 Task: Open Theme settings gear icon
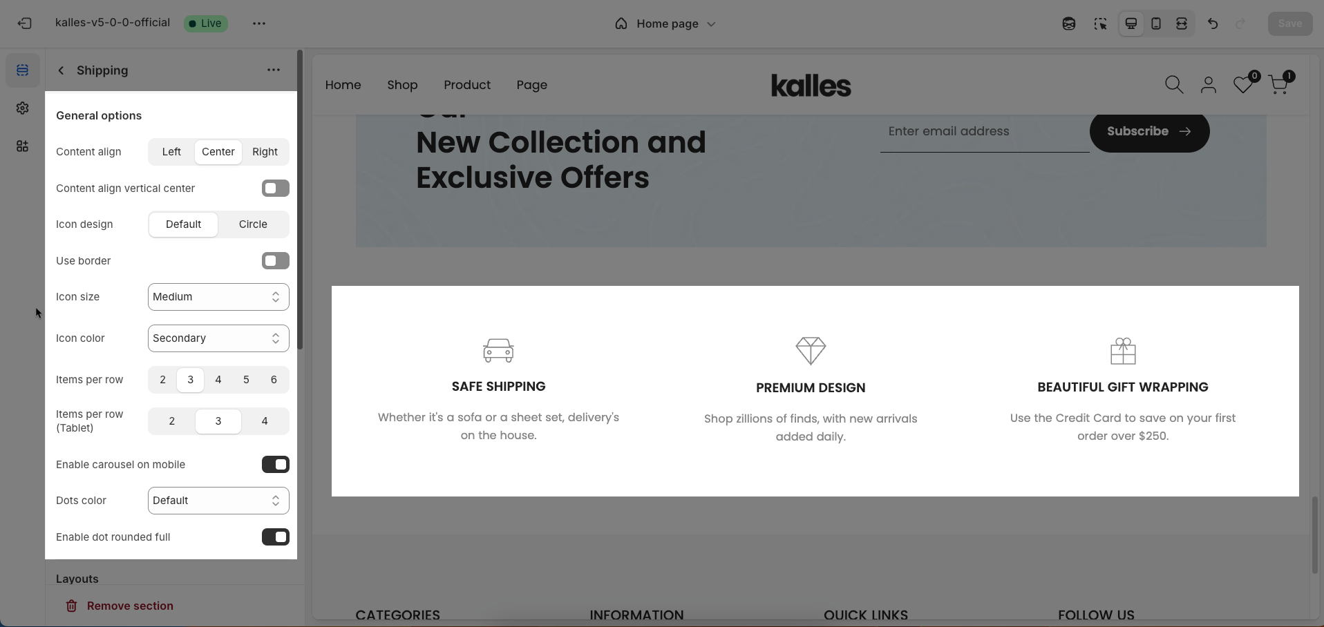23,108
